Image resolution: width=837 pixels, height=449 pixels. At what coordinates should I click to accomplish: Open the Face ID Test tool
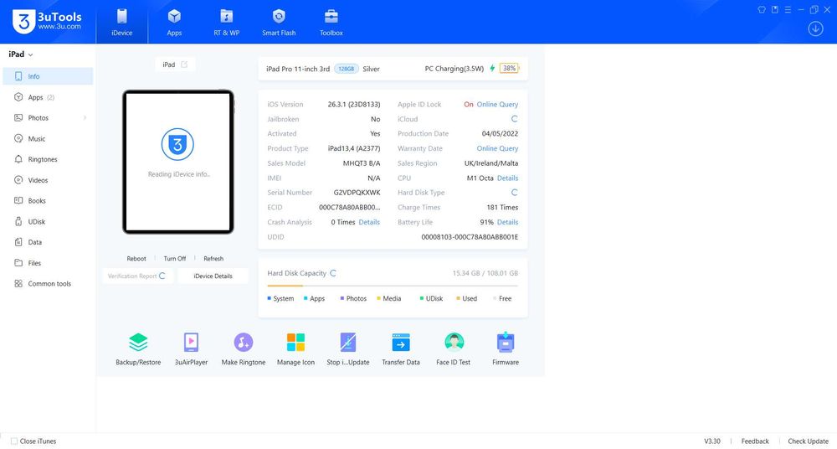point(453,348)
